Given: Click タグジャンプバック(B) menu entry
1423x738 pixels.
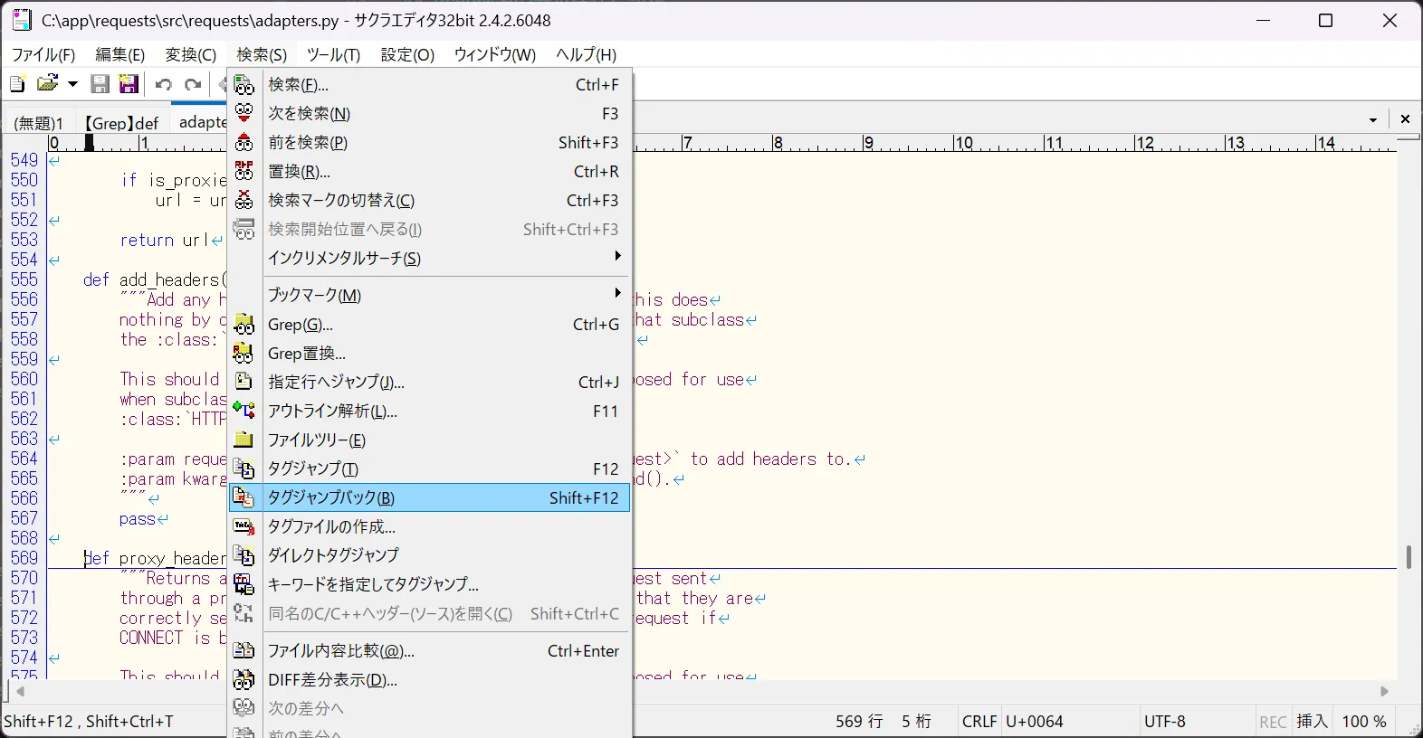Looking at the screenshot, I should click(331, 497).
